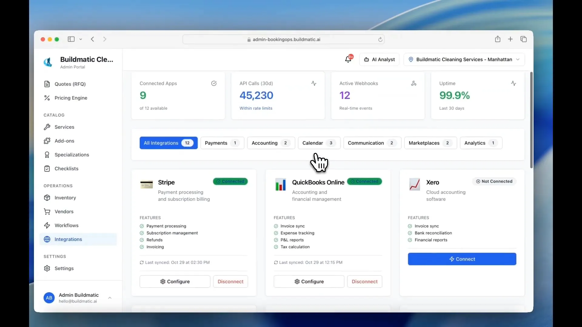The image size is (582, 327).
Task: Filter by Analytics tab
Action: pos(481,143)
